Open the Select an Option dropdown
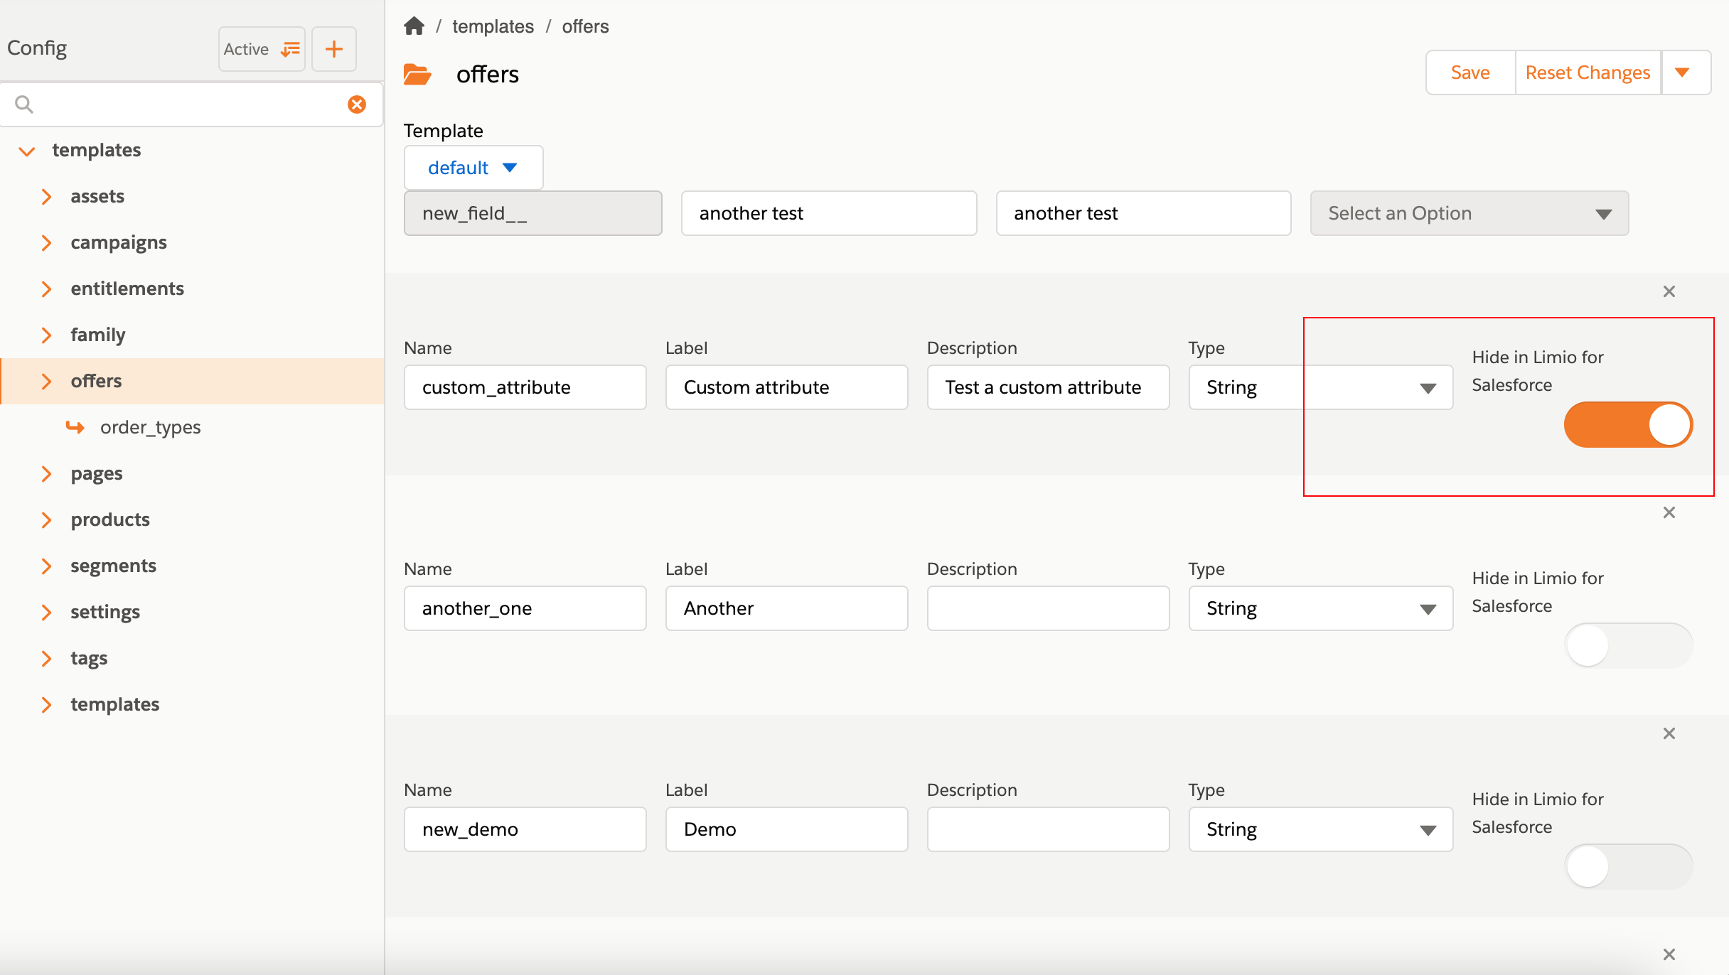Image resolution: width=1729 pixels, height=975 pixels. coord(1470,213)
